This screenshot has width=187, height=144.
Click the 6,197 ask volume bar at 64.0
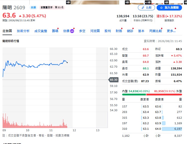[x=172, y=129]
